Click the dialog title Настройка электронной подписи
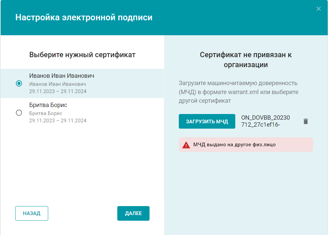 tap(84, 18)
